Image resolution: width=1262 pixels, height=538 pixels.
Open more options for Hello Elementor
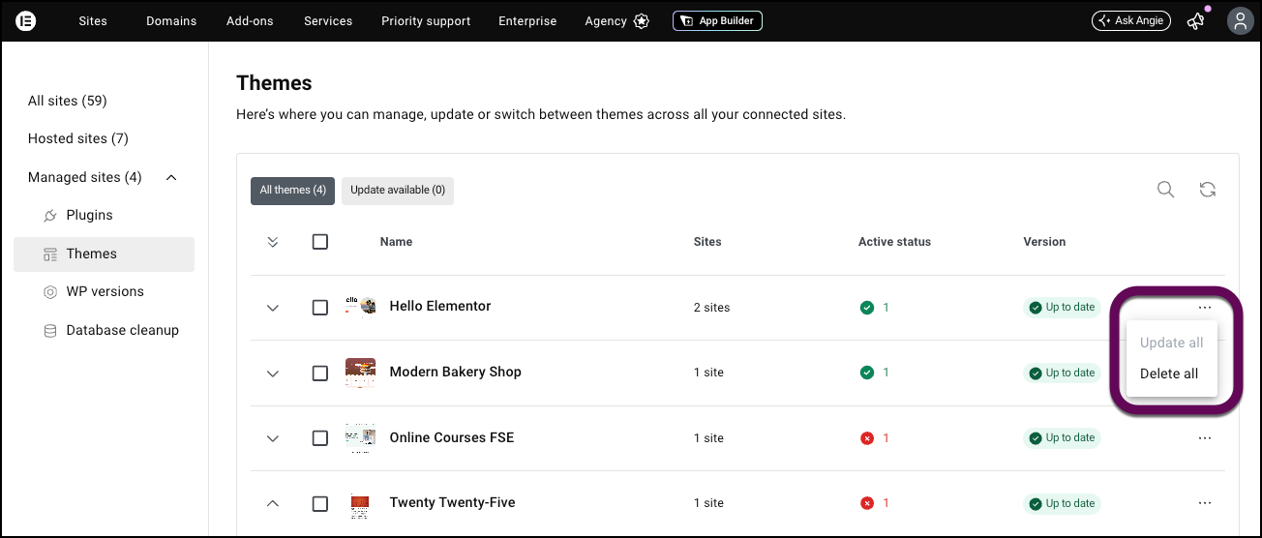[x=1205, y=308]
